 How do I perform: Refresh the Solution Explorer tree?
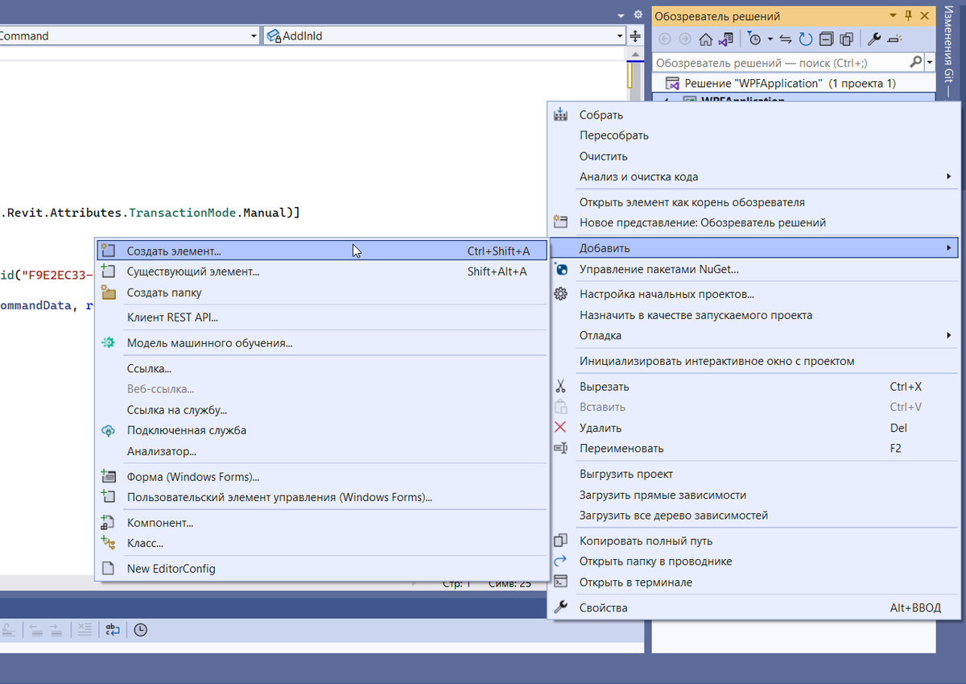[x=807, y=39]
